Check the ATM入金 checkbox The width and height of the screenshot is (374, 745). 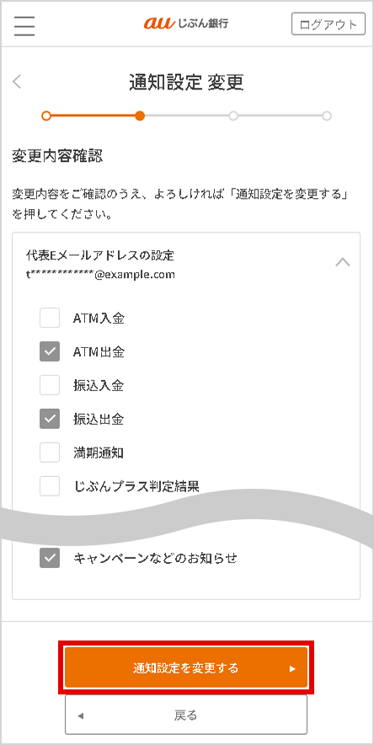[50, 318]
